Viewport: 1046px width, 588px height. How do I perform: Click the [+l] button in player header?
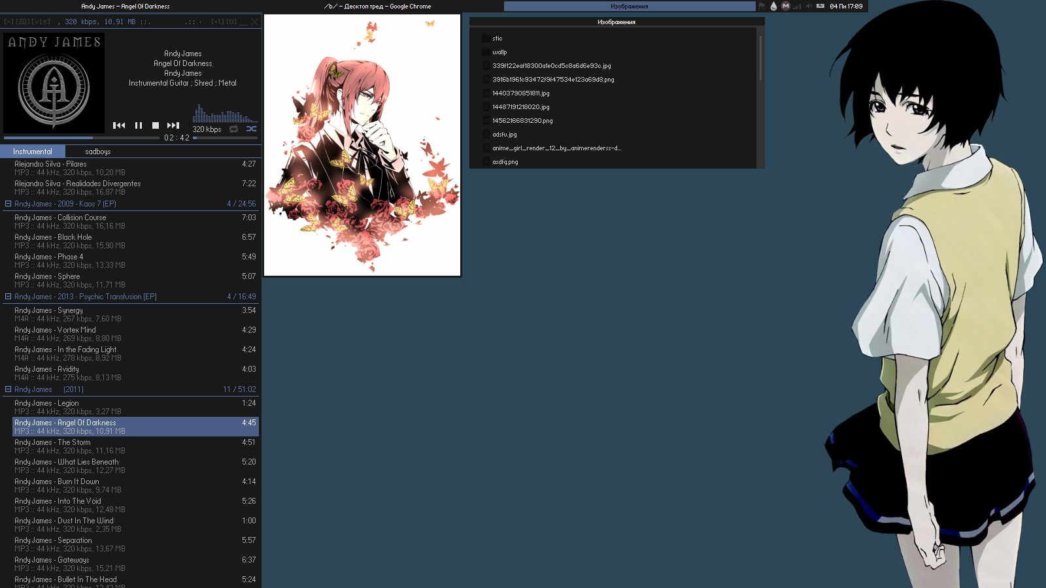pos(218,22)
